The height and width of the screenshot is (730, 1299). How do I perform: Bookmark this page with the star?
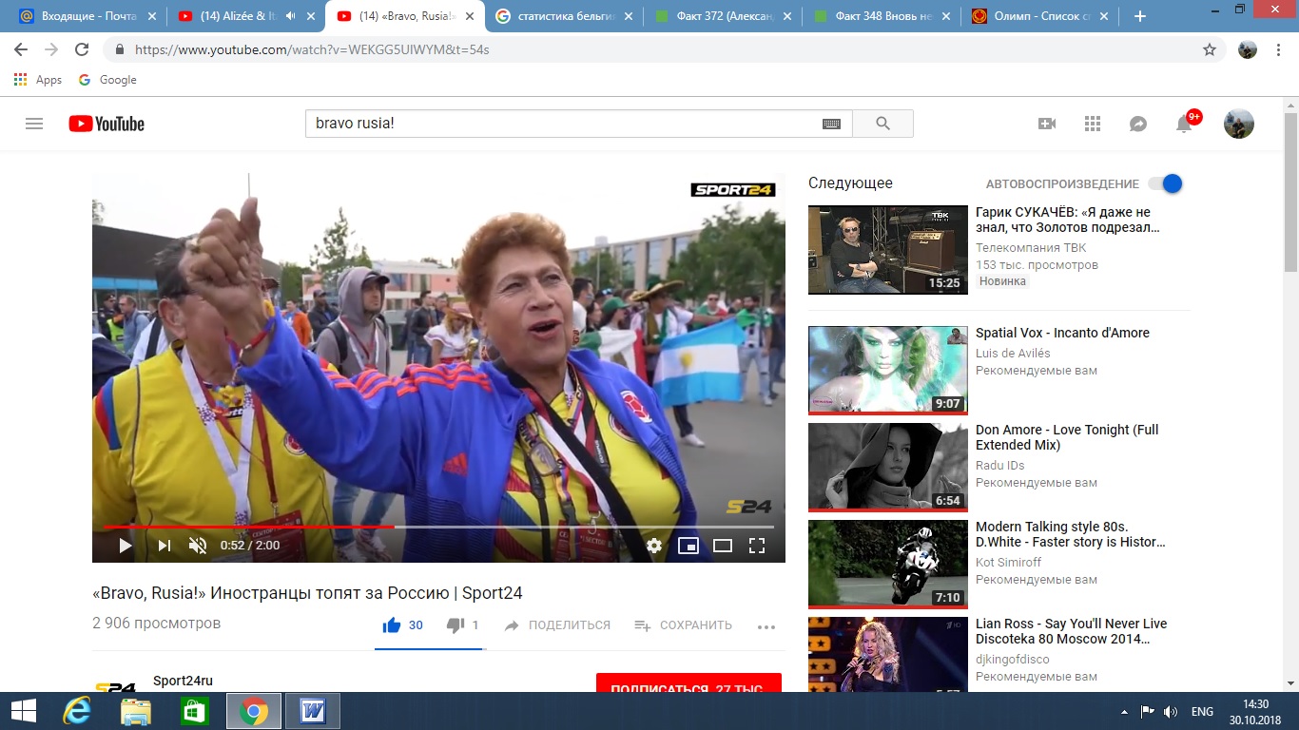tap(1210, 49)
